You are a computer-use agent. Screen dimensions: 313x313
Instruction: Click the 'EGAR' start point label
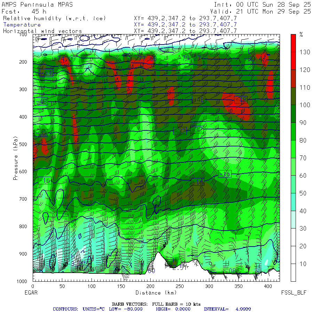pos(31,292)
